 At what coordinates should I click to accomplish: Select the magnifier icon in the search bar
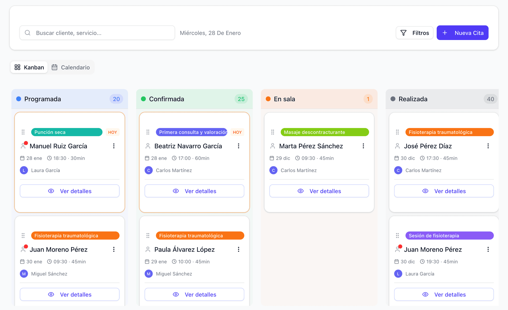(28, 33)
